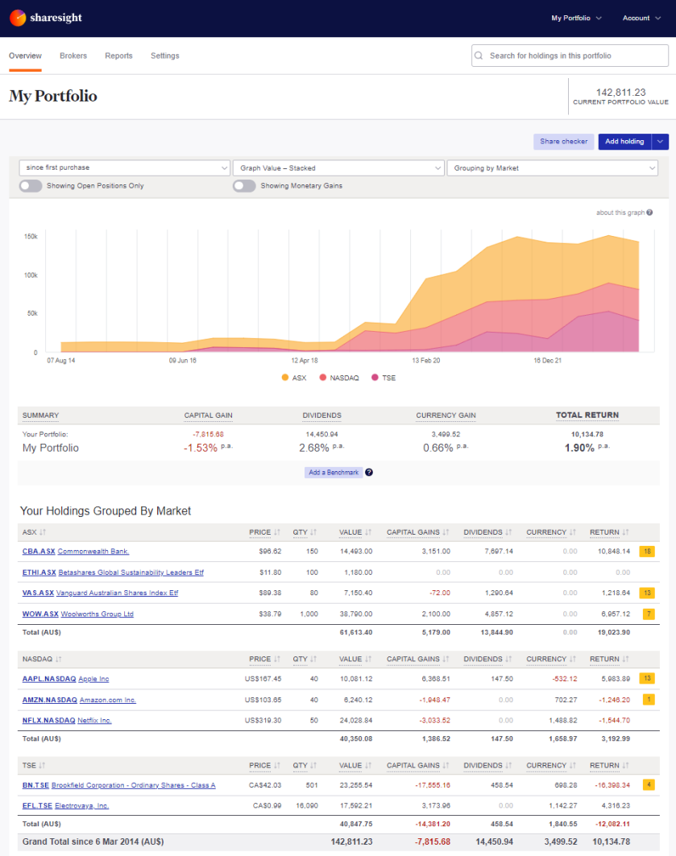The image size is (676, 856).
Task: Sort ASX holdings by Price icon
Action: (x=277, y=532)
